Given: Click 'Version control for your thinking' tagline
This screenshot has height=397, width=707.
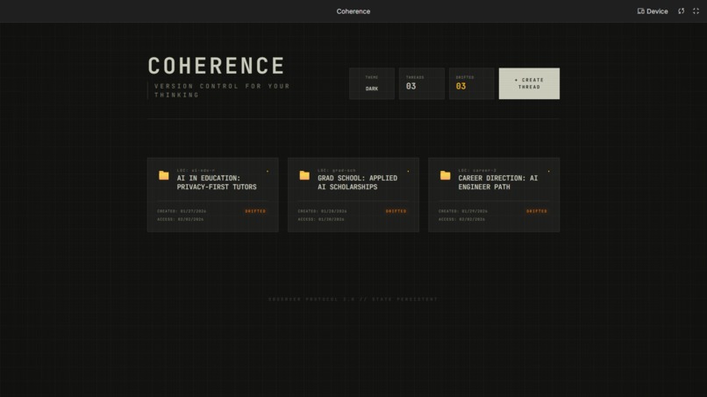Looking at the screenshot, I should 222,90.
